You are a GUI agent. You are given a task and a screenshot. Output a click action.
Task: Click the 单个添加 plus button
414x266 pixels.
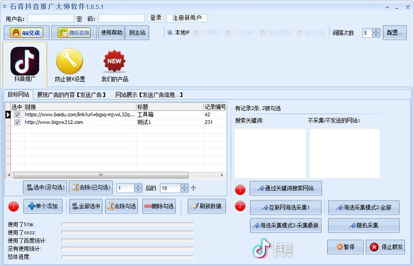pyautogui.click(x=43, y=206)
